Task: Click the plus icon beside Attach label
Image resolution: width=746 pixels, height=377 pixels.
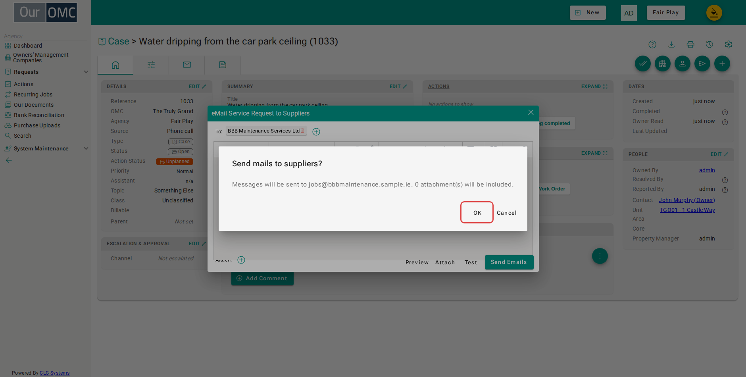Action: click(x=241, y=260)
